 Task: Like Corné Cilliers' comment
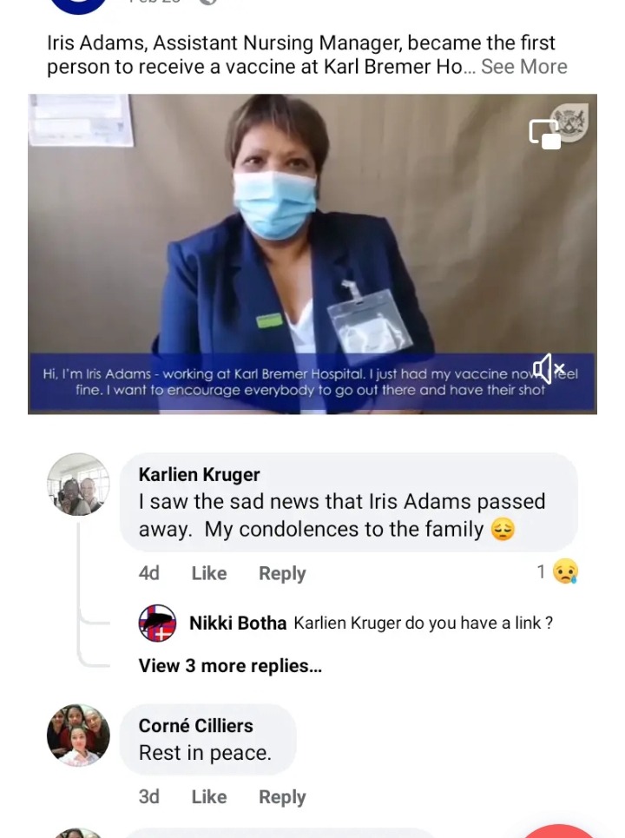(x=209, y=797)
